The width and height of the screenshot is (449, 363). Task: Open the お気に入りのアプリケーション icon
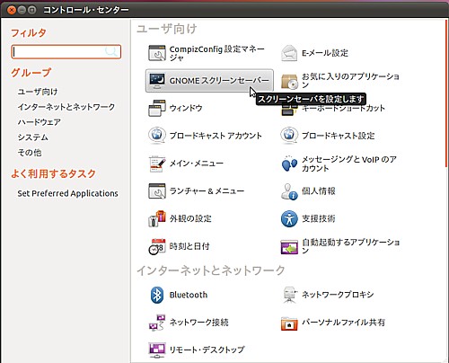tap(289, 81)
